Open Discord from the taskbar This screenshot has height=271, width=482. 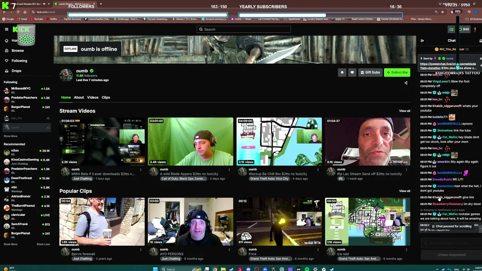pyautogui.click(x=249, y=269)
